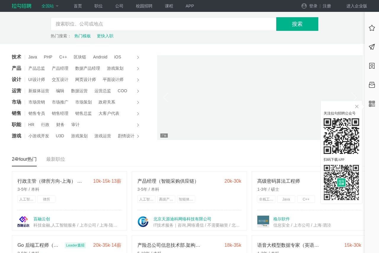Switch to 24Hour热门 tab
The image size is (379, 253).
click(x=24, y=159)
